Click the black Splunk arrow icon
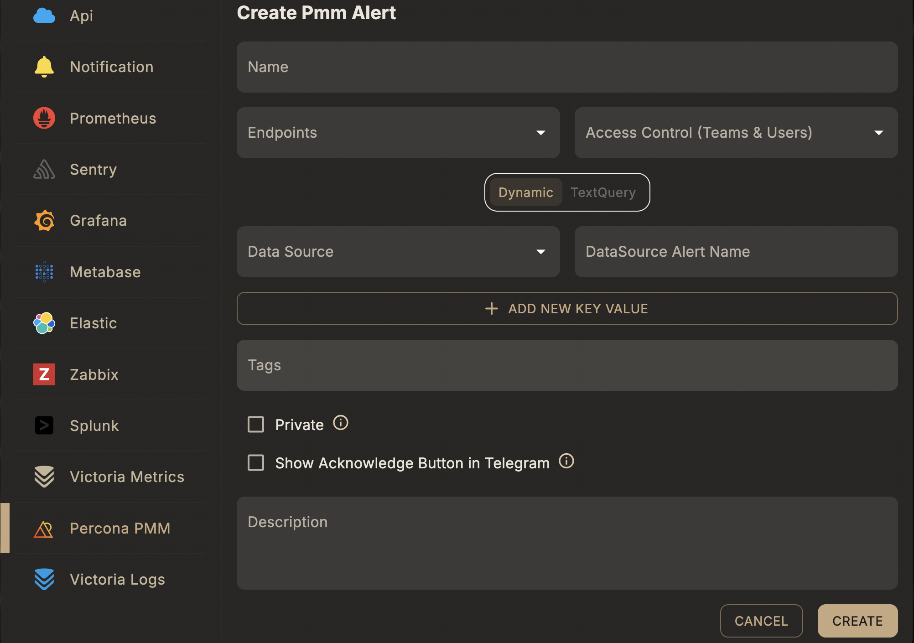 (x=44, y=425)
